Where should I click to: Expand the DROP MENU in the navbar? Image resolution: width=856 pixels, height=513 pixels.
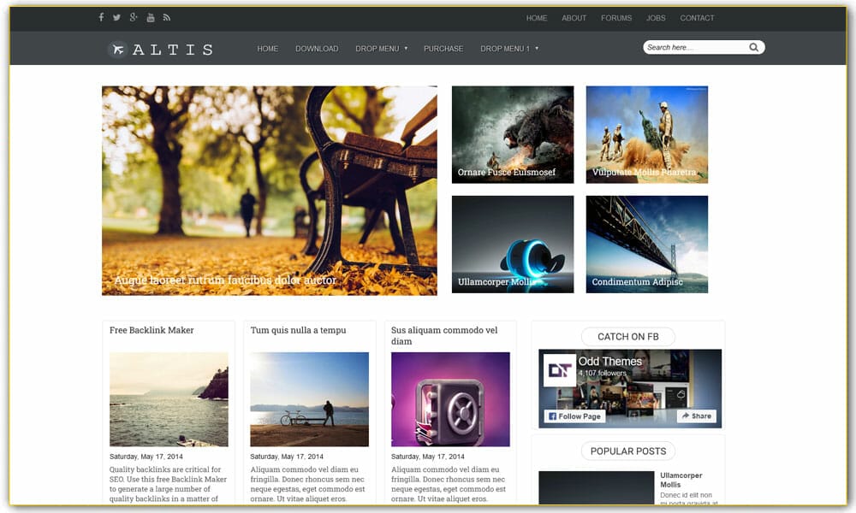pyautogui.click(x=377, y=49)
